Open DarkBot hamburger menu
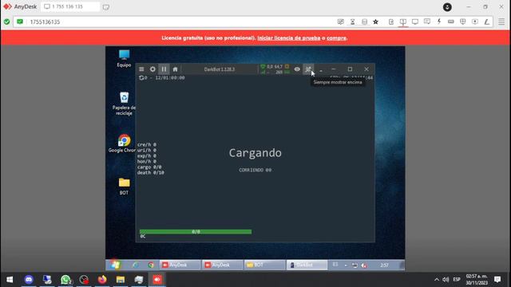 pyautogui.click(x=141, y=69)
